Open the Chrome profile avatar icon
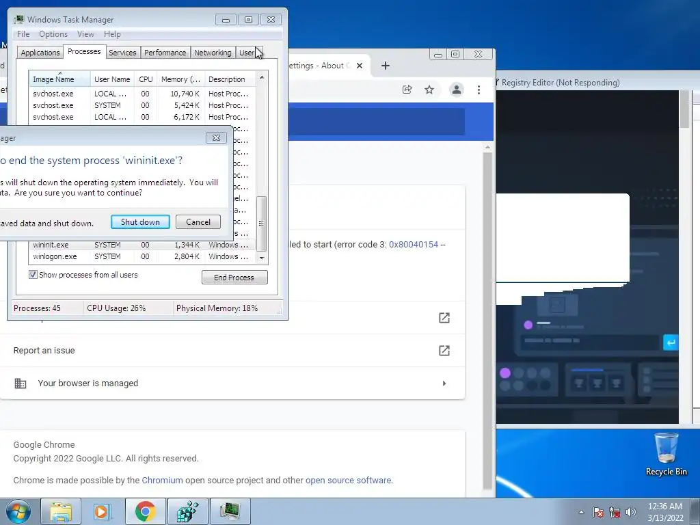700x525 pixels. tap(456, 90)
